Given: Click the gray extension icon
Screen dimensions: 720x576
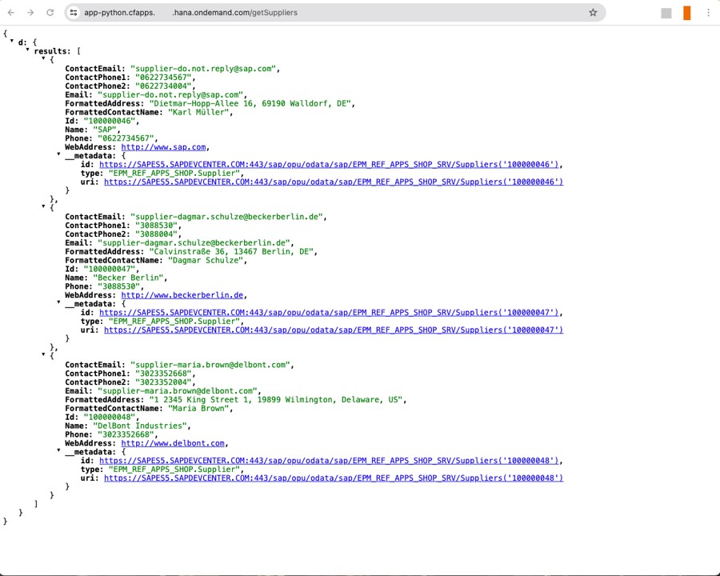Looking at the screenshot, I should tap(666, 12).
